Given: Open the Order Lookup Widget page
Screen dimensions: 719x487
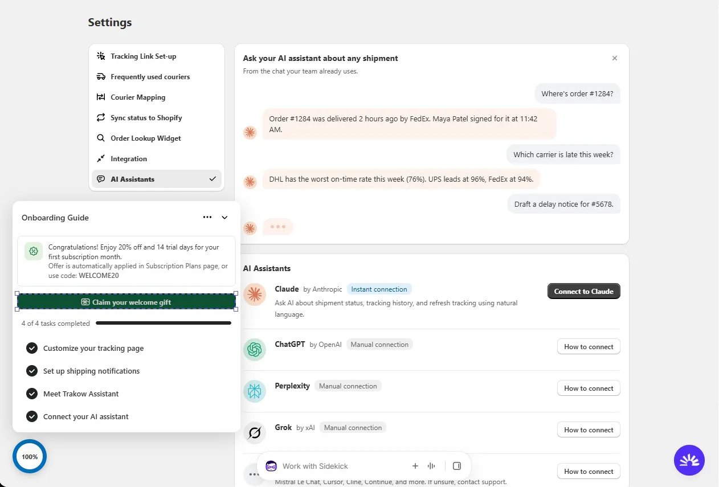Looking at the screenshot, I should 157,138.
